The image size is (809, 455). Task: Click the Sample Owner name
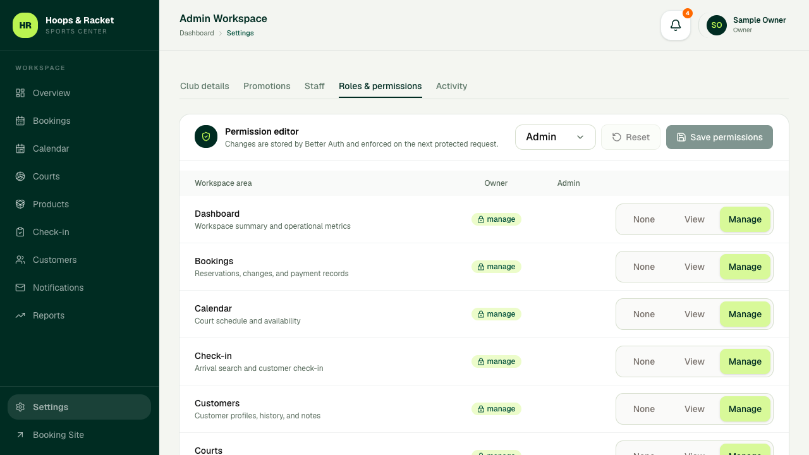click(x=760, y=20)
